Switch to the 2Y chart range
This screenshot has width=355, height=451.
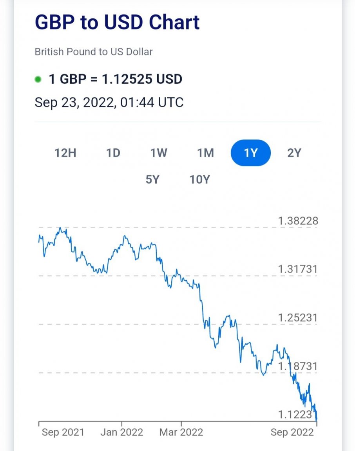pyautogui.click(x=294, y=153)
